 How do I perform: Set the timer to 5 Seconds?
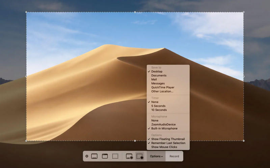click(x=159, y=106)
